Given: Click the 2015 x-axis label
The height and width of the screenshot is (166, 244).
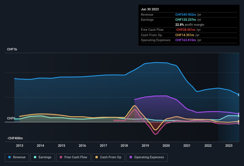Looking at the screenshot, I should click(62, 146).
